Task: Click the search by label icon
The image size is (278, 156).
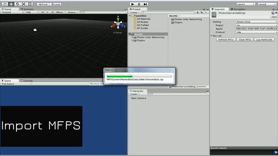Action: coord(202,13)
